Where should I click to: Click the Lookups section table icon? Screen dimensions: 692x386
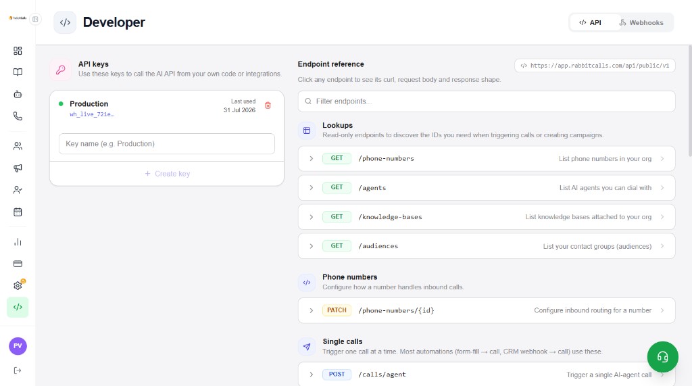click(x=307, y=130)
